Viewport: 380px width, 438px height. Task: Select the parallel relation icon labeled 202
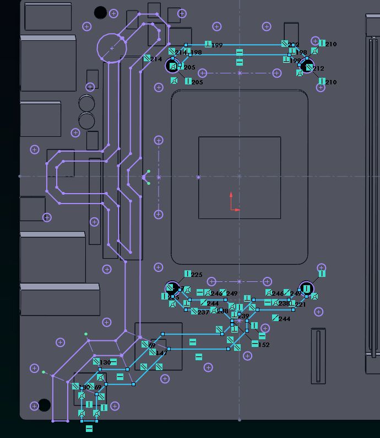click(x=285, y=44)
